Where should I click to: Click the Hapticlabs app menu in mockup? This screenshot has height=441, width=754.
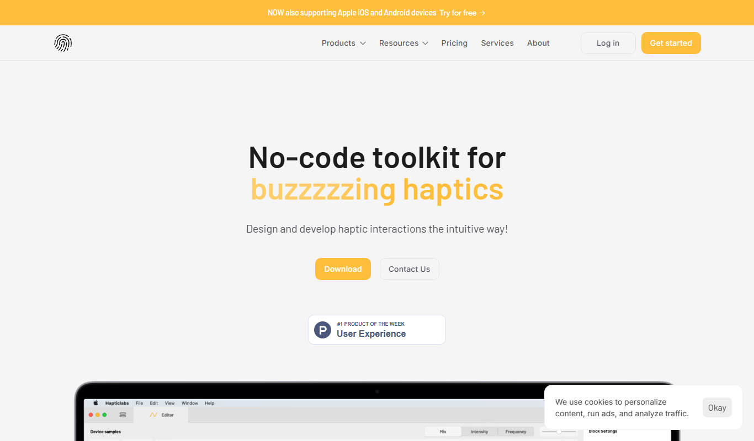pyautogui.click(x=117, y=404)
